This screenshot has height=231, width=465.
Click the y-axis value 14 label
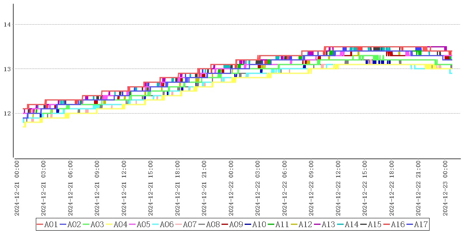pos(7,25)
